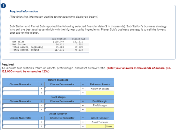Click second-row Asset Turnover numerator field

(x=21, y=126)
